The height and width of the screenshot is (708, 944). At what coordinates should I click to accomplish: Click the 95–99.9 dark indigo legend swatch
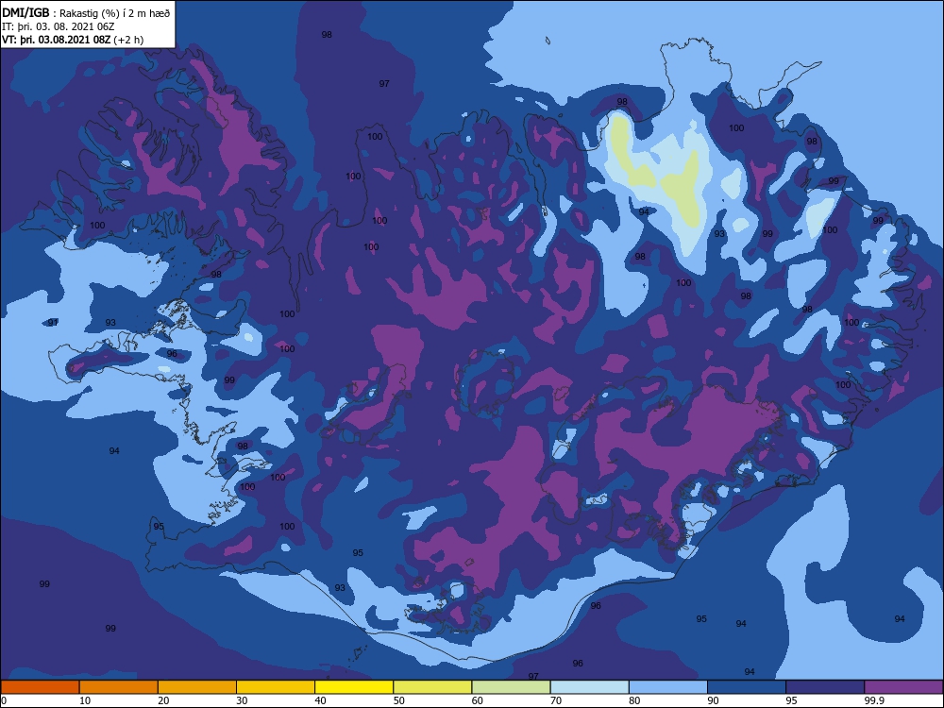click(x=825, y=687)
